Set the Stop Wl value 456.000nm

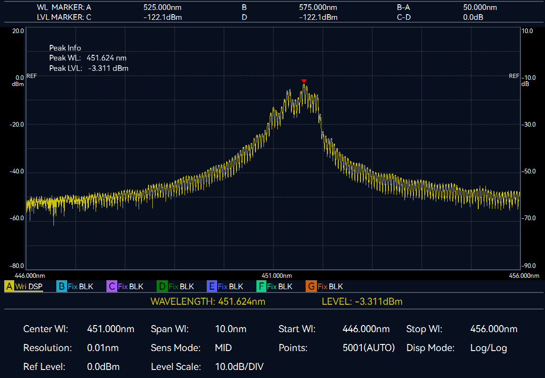click(x=493, y=329)
